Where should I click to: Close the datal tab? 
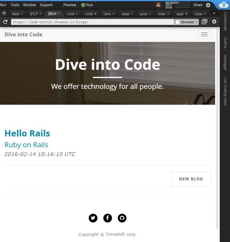coord(132,14)
